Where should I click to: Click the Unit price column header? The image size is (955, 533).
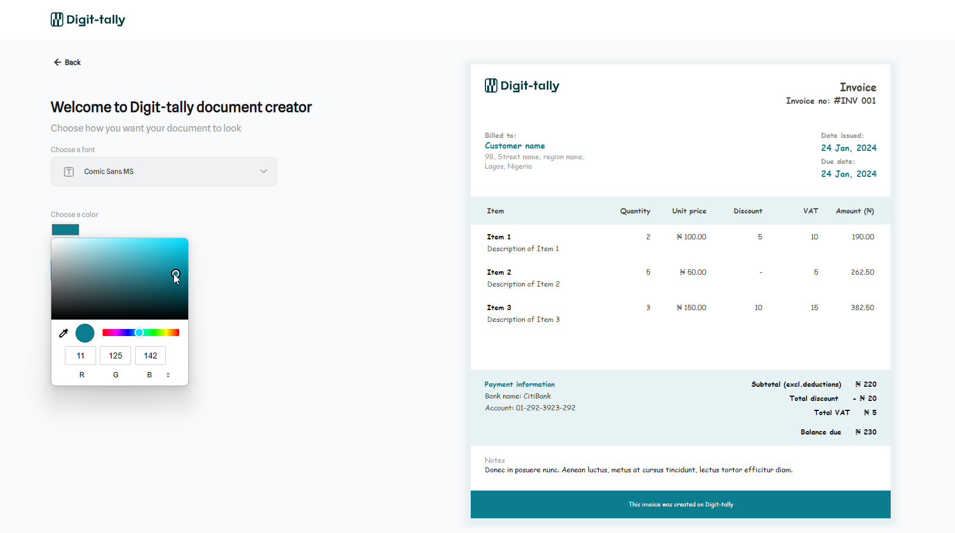click(x=689, y=211)
